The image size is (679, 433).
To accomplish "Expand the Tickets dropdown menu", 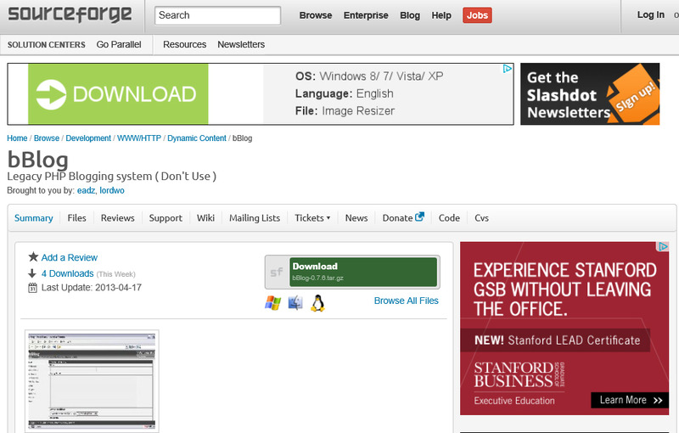I will click(312, 218).
